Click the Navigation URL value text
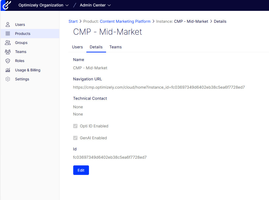 159,87
